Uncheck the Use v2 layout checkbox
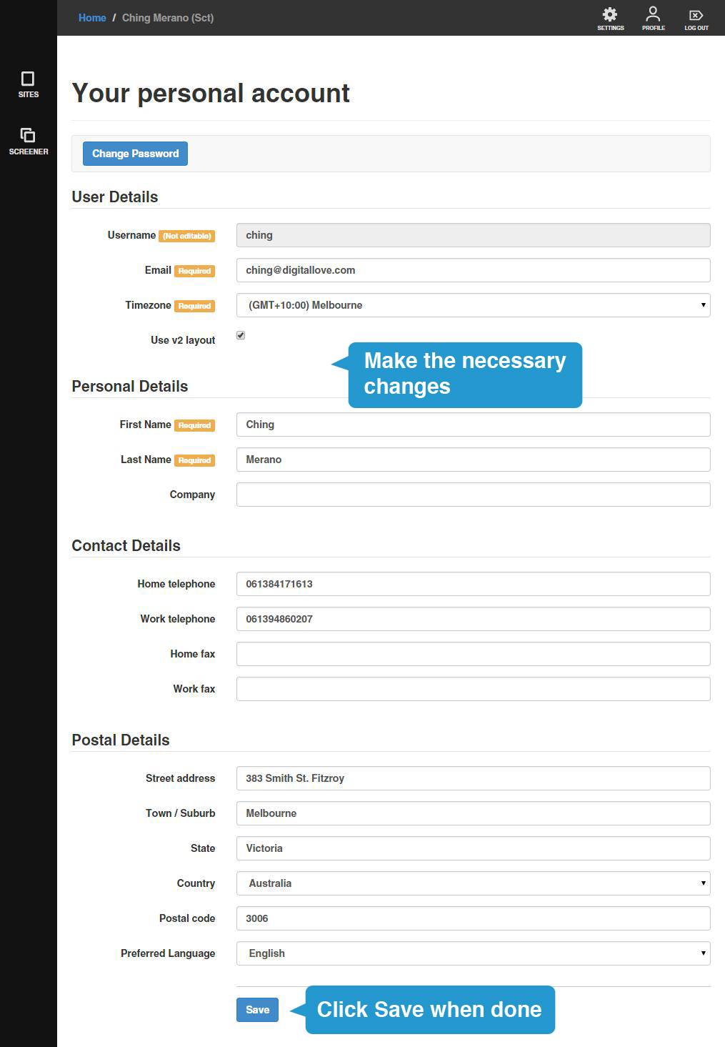Screen dimensions: 725x1047 pyautogui.click(x=241, y=334)
